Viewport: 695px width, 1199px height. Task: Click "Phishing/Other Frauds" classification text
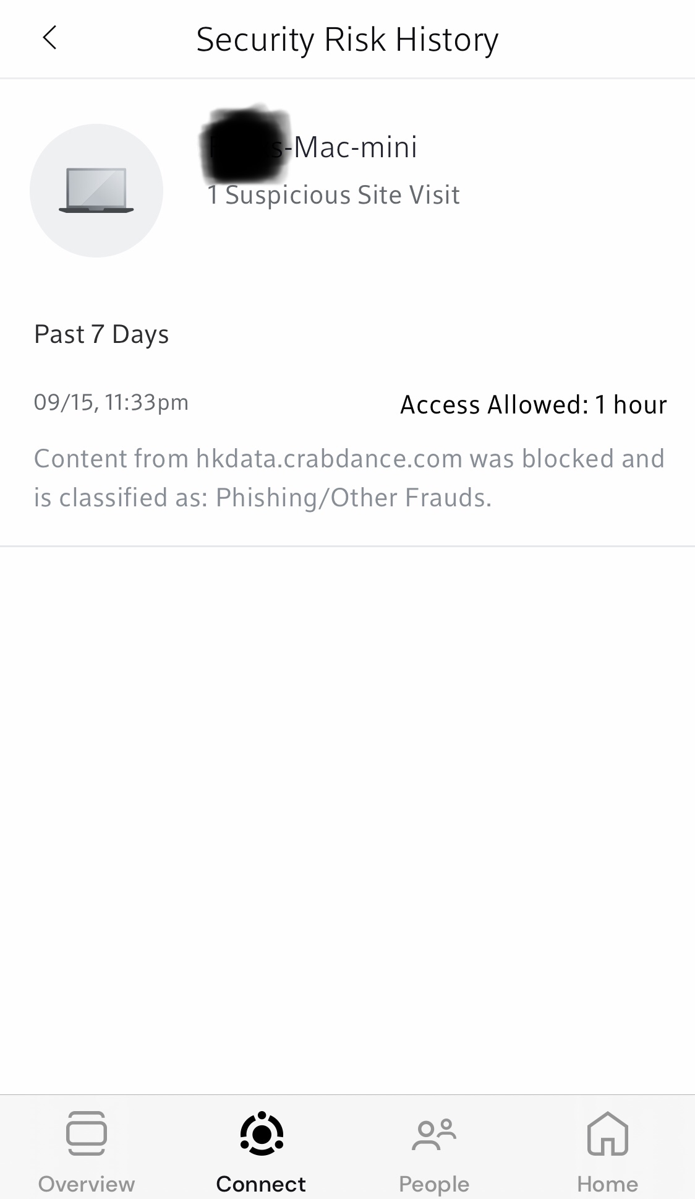(352, 498)
